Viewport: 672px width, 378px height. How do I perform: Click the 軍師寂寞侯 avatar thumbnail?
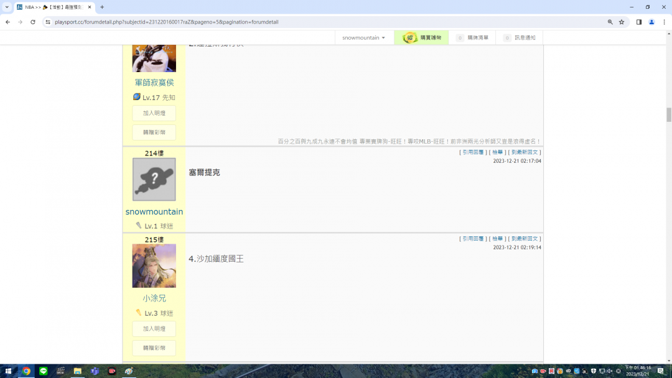point(154,58)
